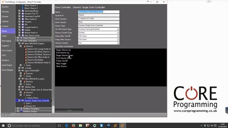Open the Delay After Source dropdown

[118, 39]
